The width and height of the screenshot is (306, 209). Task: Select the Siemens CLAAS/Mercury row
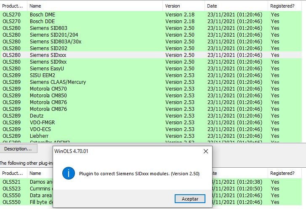[151, 82]
